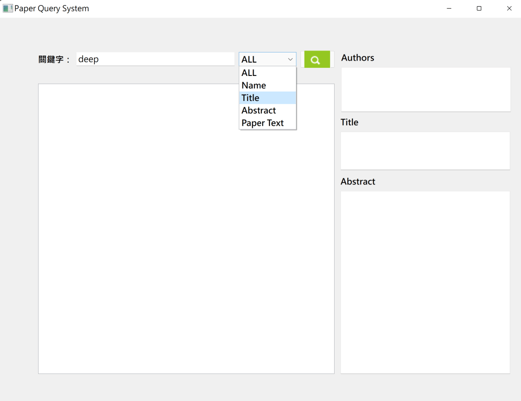Click the empty search results list area
The image size is (521, 401).
(186, 228)
